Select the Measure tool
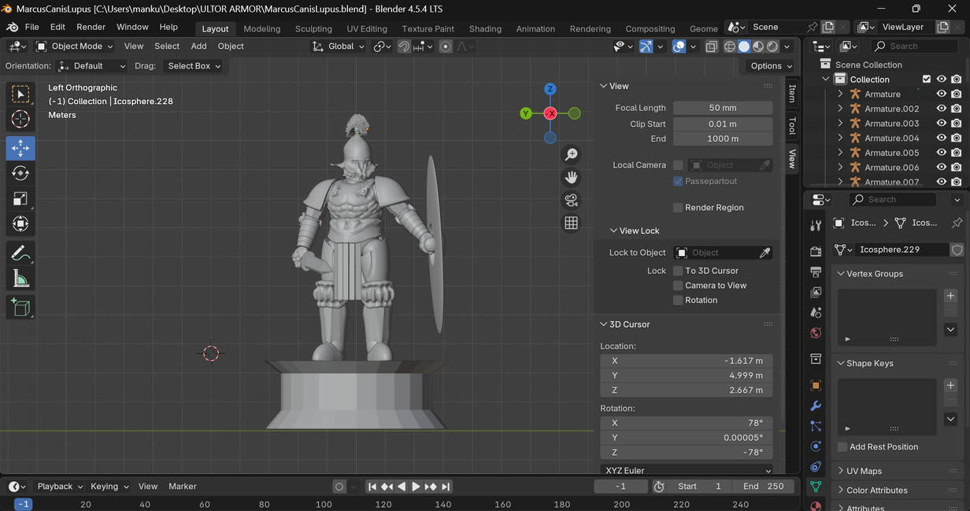The height and width of the screenshot is (511, 970). [20, 279]
